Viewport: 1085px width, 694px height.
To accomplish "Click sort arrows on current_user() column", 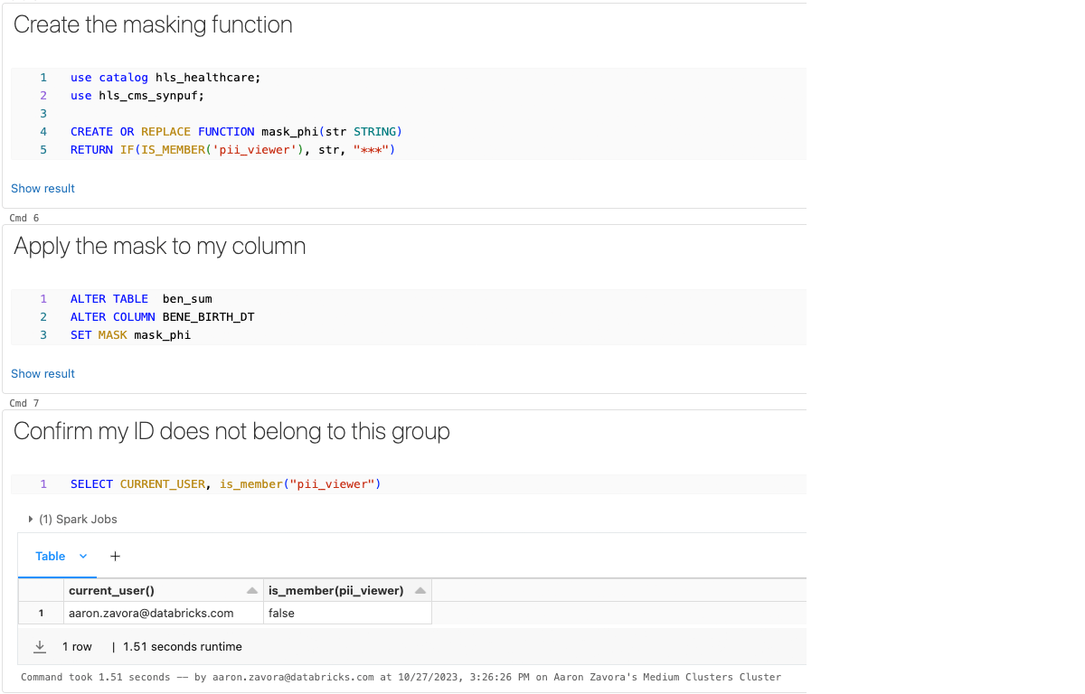I will coord(251,591).
